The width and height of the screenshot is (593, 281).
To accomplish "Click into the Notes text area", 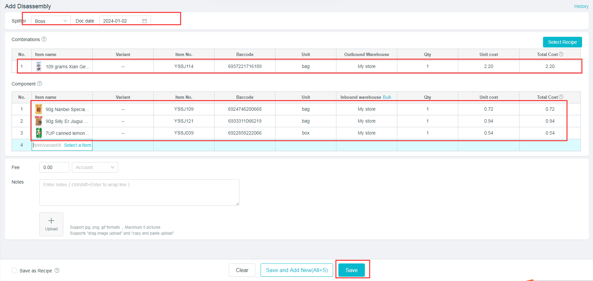I will tap(139, 193).
